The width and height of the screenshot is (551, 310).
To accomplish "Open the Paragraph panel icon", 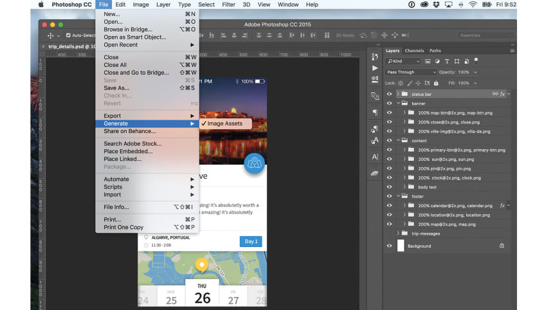I will [x=375, y=113].
